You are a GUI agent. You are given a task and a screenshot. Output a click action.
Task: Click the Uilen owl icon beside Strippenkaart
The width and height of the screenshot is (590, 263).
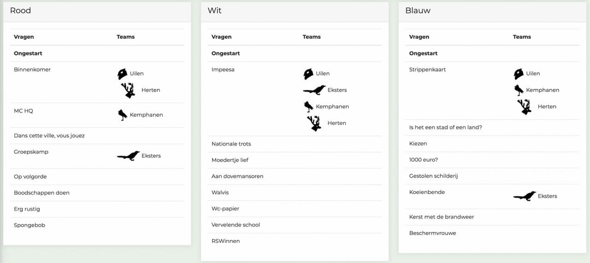519,74
